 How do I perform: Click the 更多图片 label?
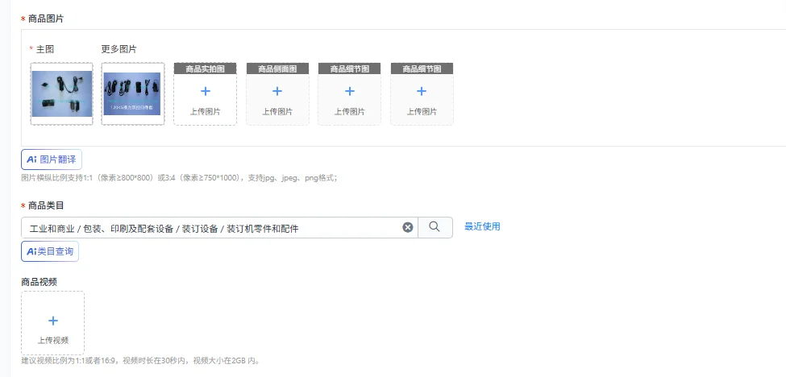[x=119, y=49]
